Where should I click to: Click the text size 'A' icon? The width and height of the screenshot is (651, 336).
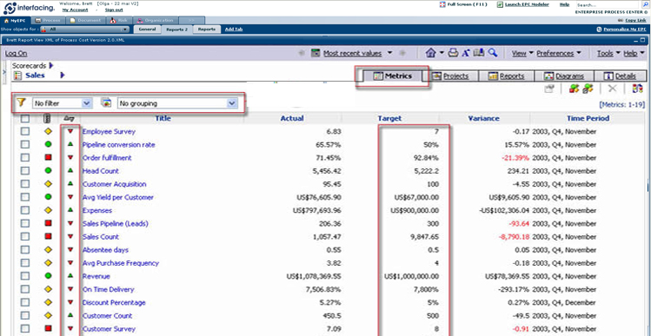[x=466, y=53]
